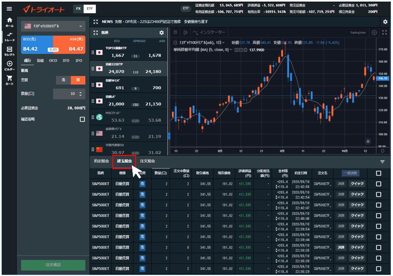
Task: Click the green 注文確認 button
Action: (53, 265)
